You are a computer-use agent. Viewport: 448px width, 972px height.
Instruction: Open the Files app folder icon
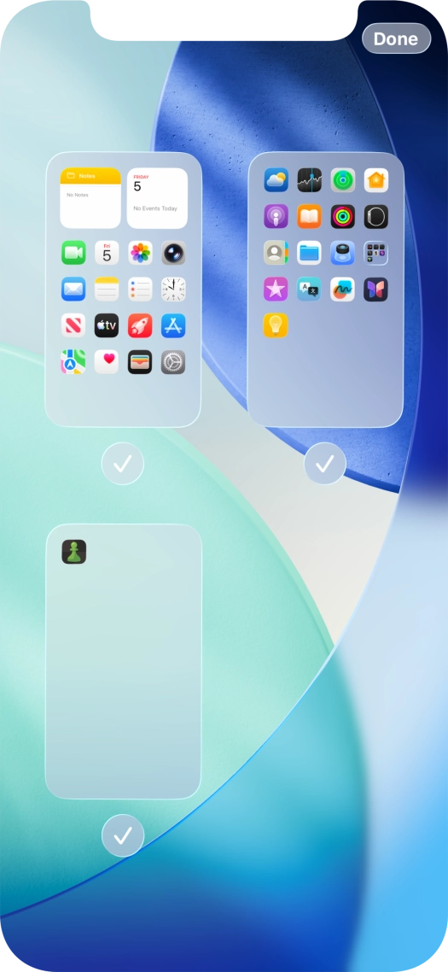[x=309, y=253]
